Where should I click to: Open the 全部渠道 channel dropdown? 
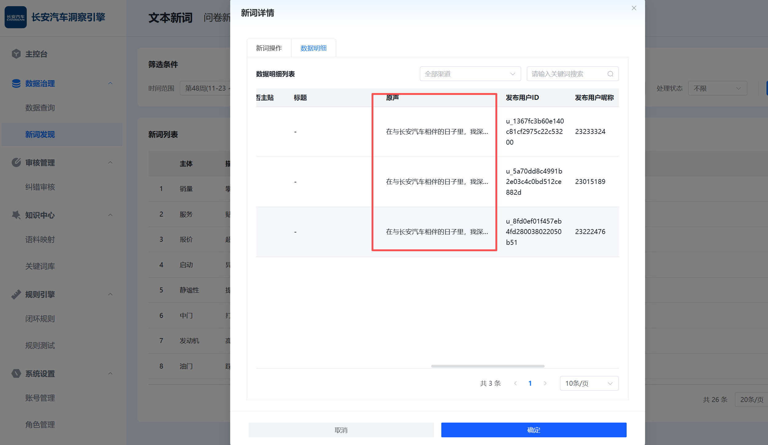pos(470,74)
